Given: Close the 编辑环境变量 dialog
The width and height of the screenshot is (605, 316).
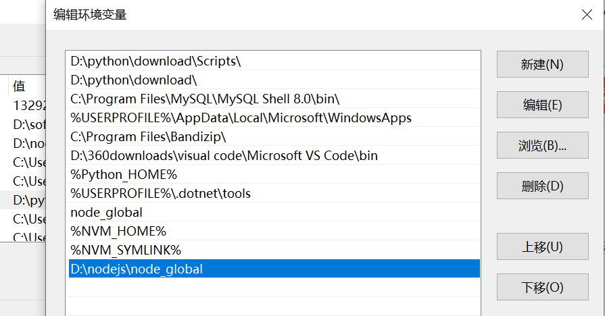Looking at the screenshot, I should [x=587, y=15].
